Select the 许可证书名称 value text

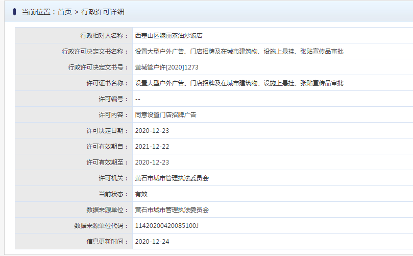tap(239, 83)
